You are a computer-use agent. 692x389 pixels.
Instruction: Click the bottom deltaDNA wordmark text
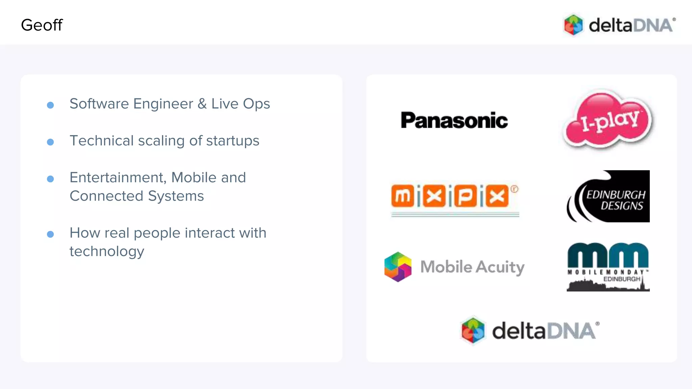[x=544, y=331]
